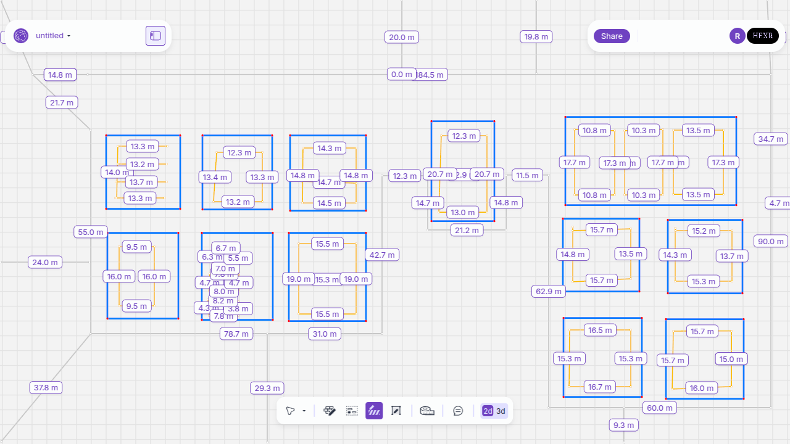
Task: Switch to 3d view mode
Action: [501, 411]
